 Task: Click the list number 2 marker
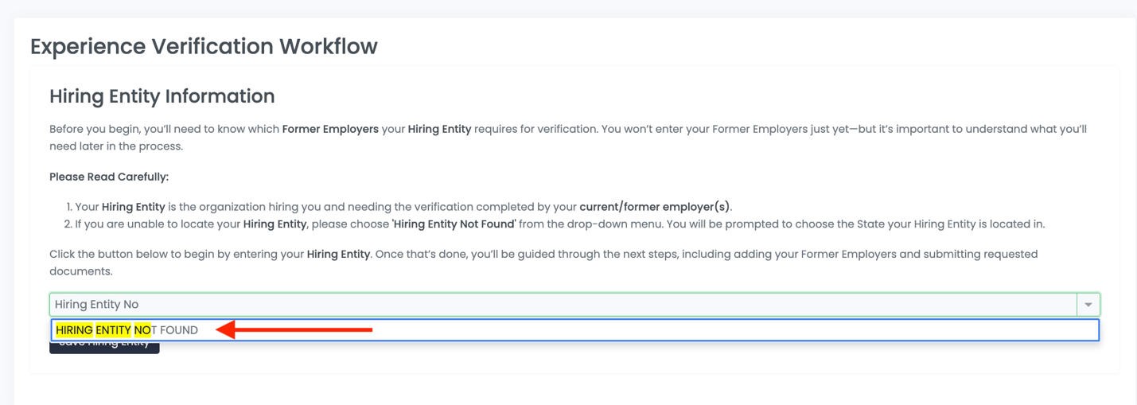tap(68, 224)
